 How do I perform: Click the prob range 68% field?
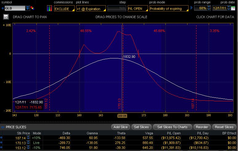(x=201, y=8)
